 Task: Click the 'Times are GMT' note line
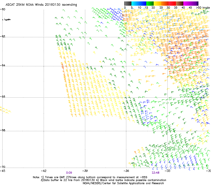[x=90, y=177]
